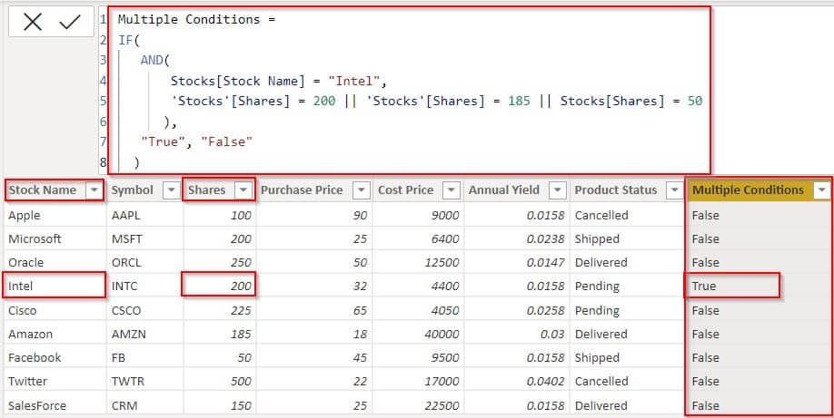Select Oracle's Cost Price 12500

[418, 262]
